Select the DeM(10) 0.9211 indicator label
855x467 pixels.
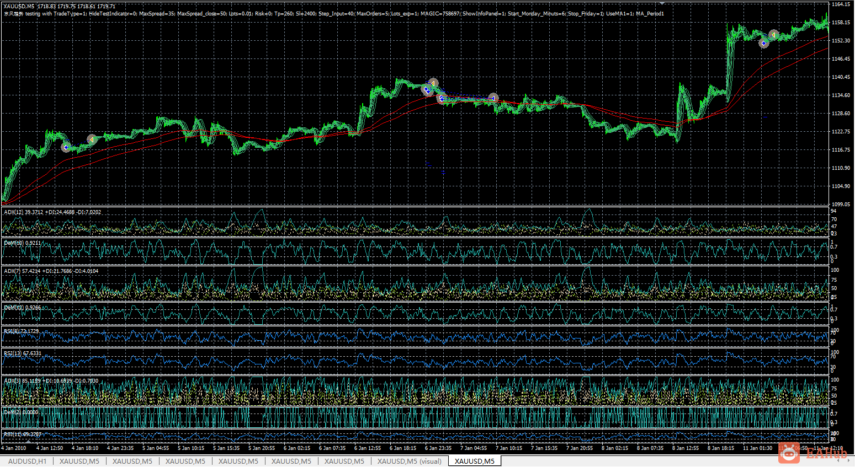[x=23, y=243]
